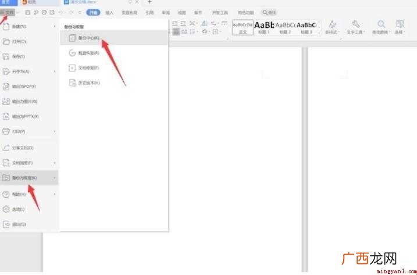
Task: Click the 文档修复 document repair icon
Action: pyautogui.click(x=72, y=68)
